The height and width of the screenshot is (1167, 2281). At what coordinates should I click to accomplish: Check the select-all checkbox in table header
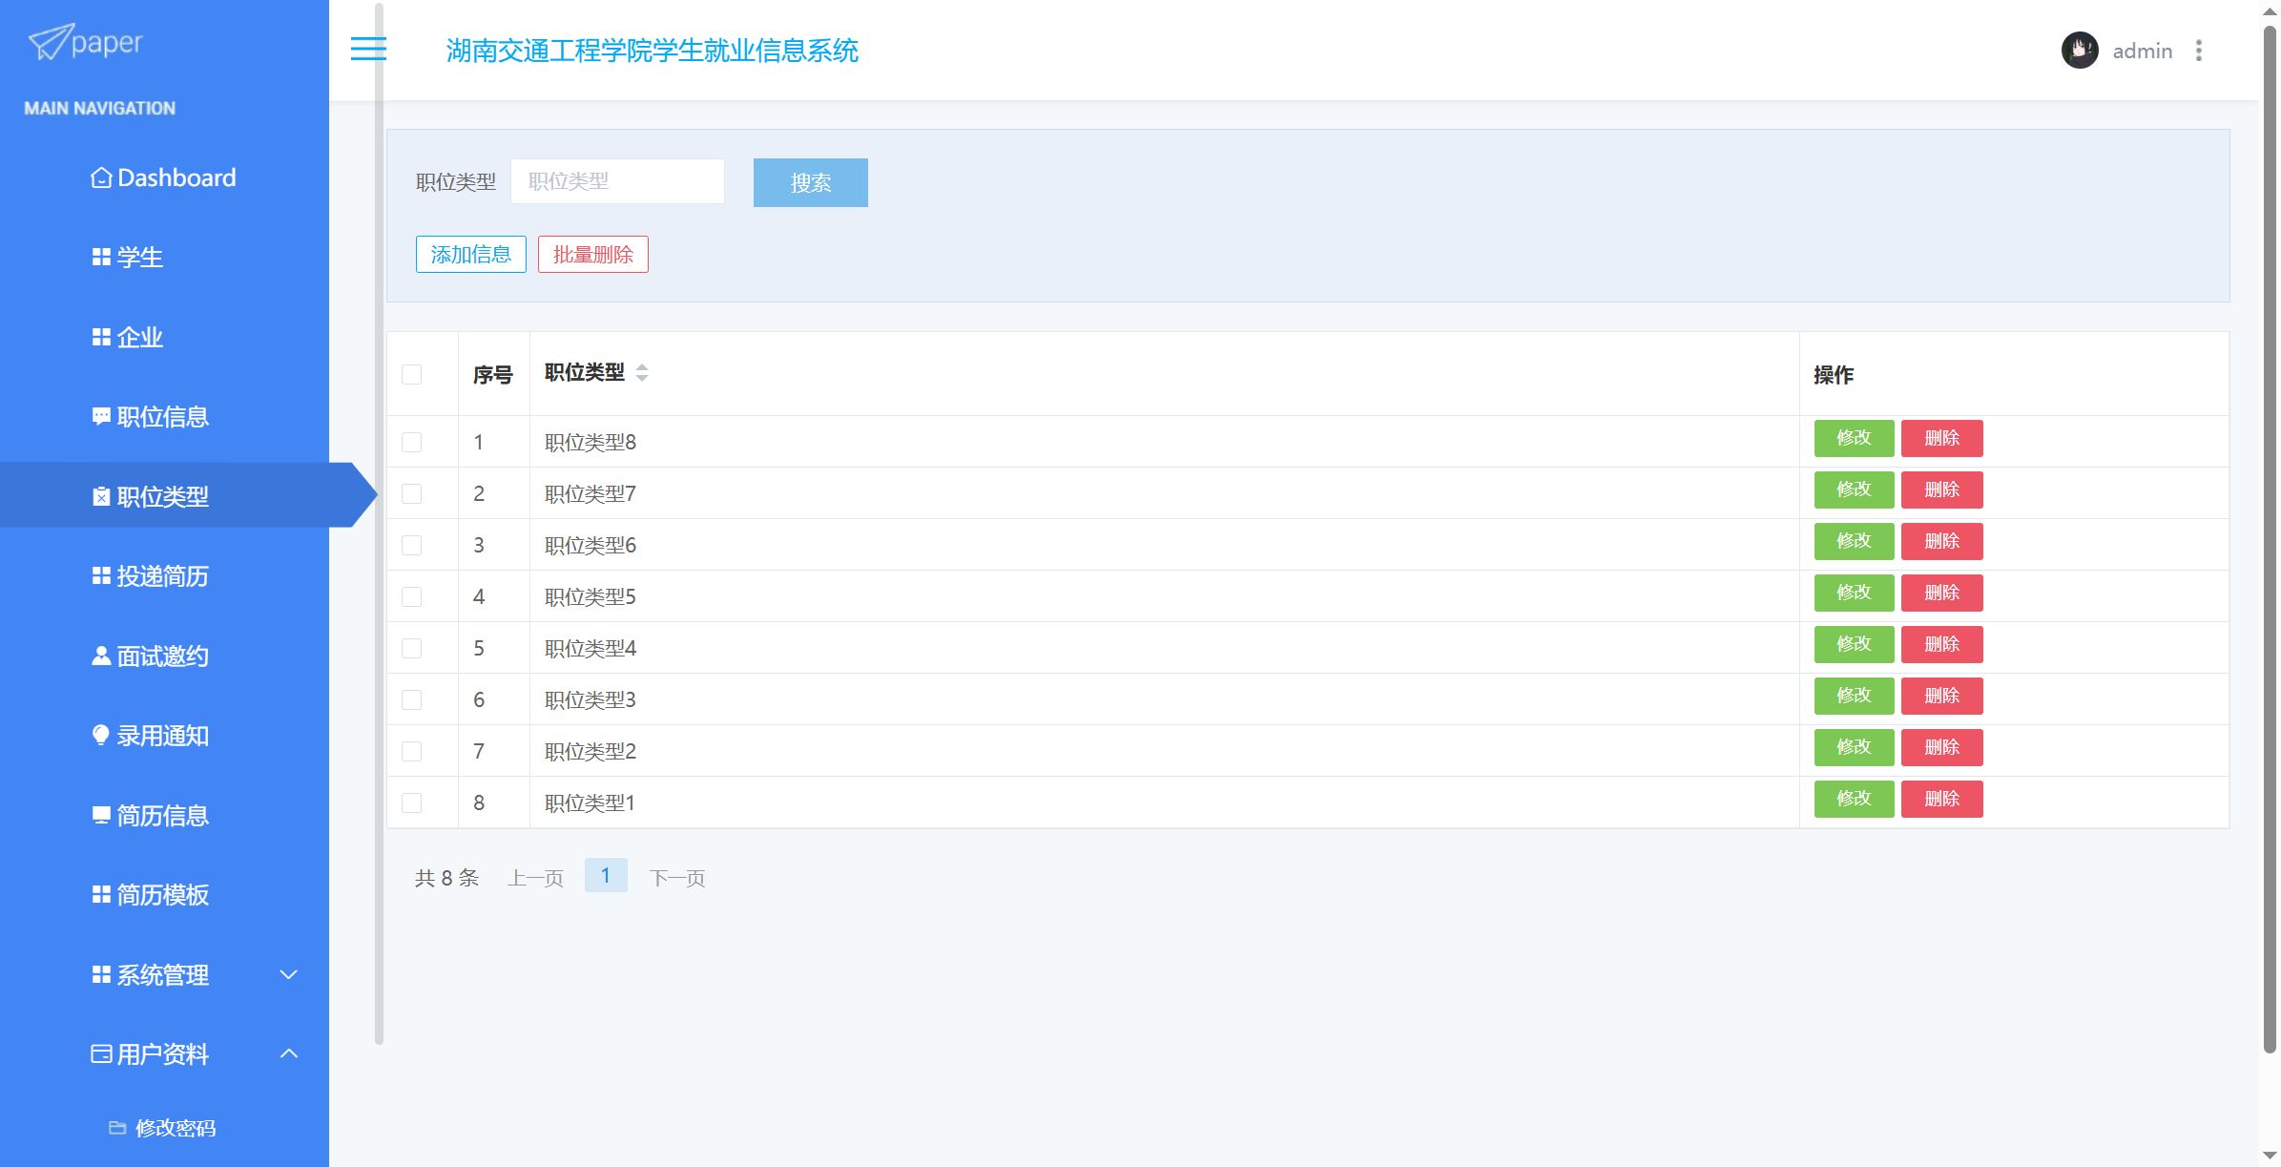[x=411, y=374]
